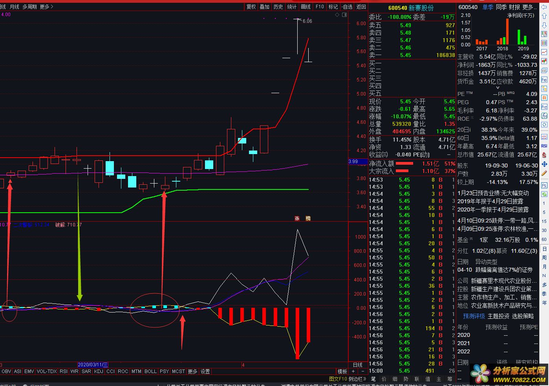
Task: Click the 2018 tallest profit bar
Action: point(507,31)
